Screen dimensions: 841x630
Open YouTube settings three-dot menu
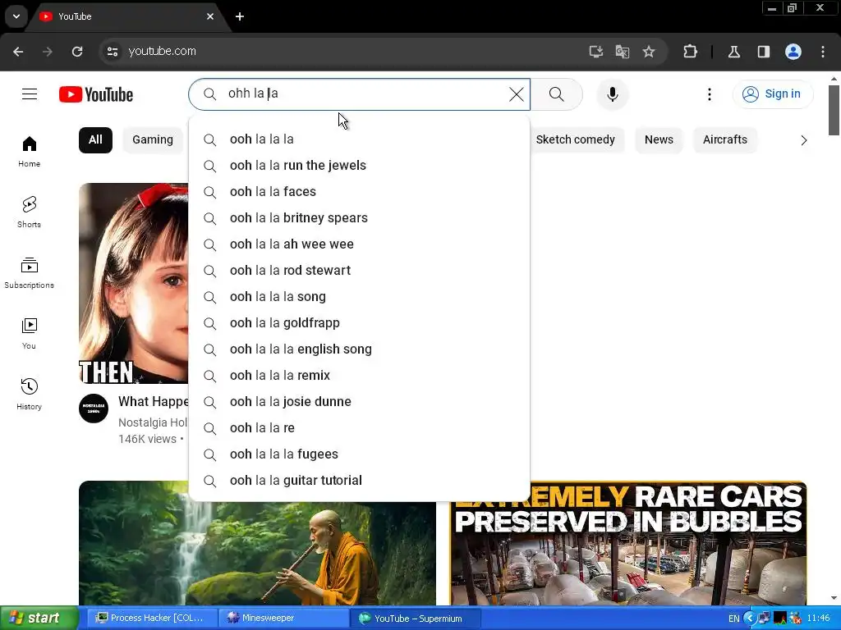pyautogui.click(x=709, y=94)
